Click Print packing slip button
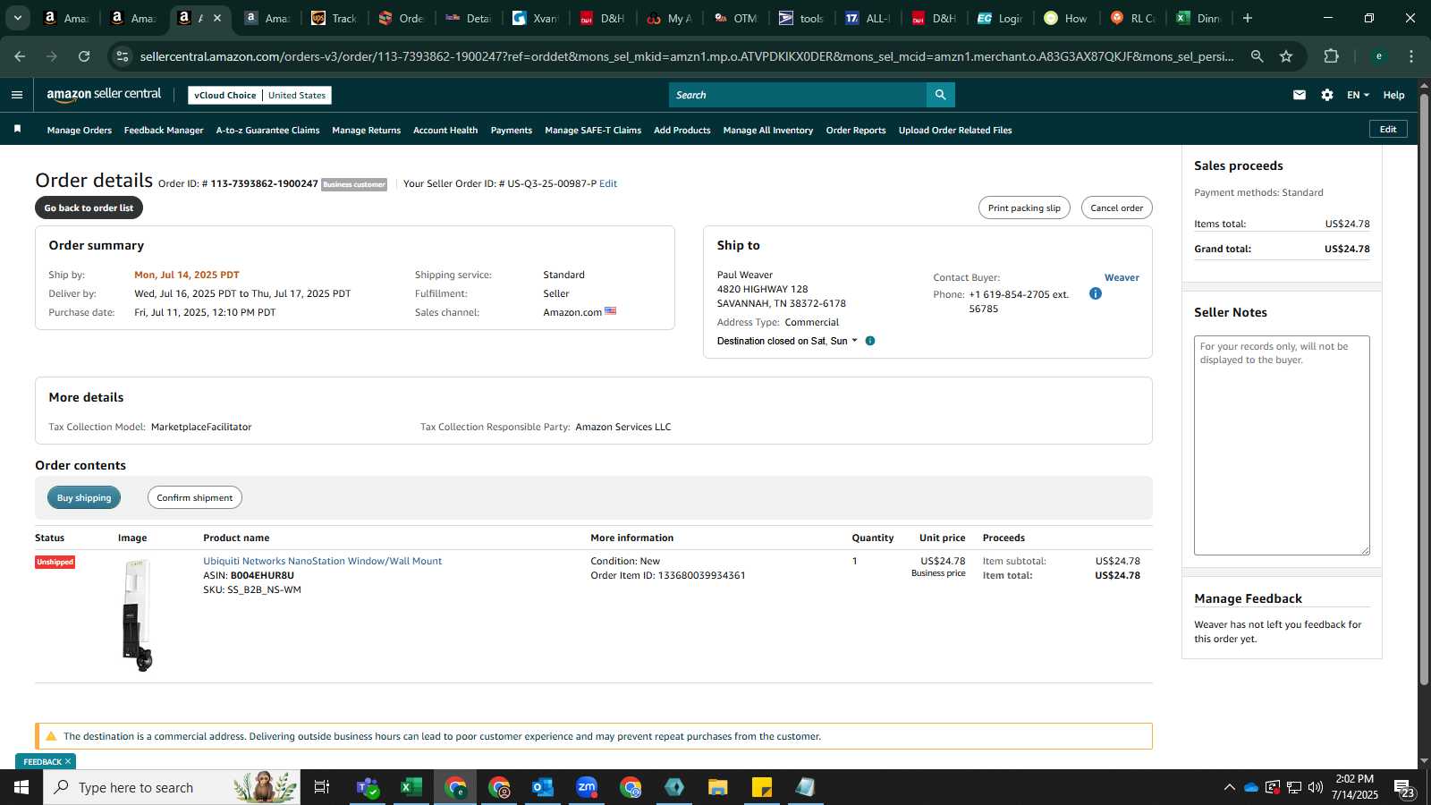The image size is (1431, 805). click(1024, 208)
